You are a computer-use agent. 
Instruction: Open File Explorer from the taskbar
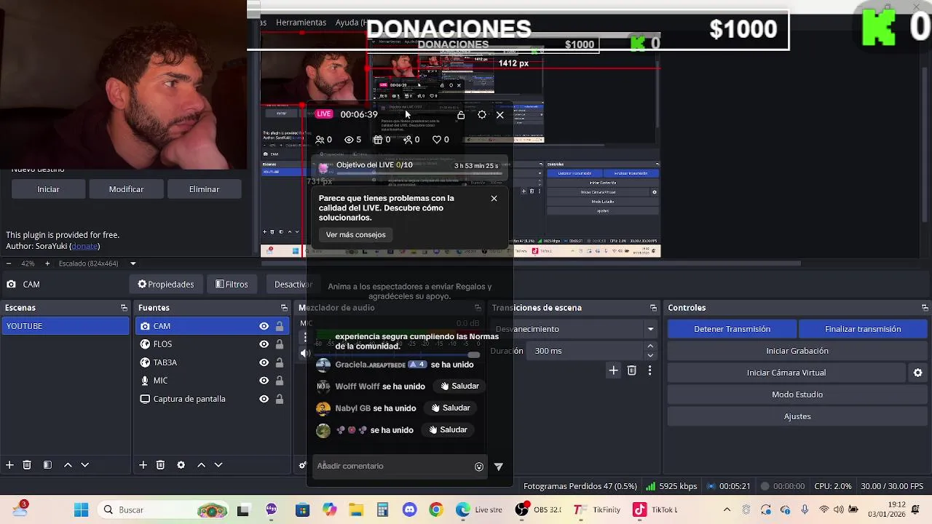(x=355, y=510)
